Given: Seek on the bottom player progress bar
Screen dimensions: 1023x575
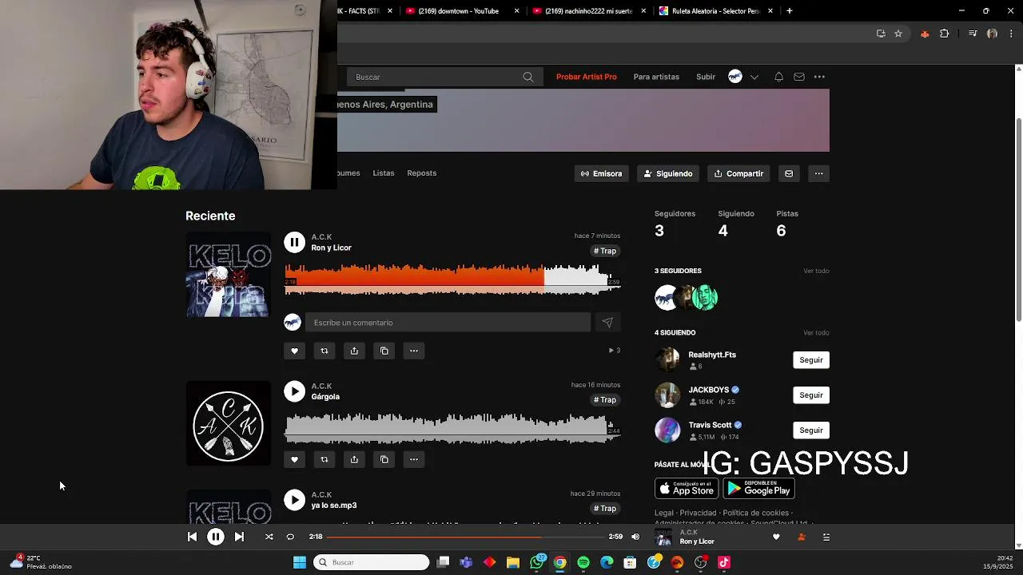Looking at the screenshot, I should pyautogui.click(x=464, y=537).
